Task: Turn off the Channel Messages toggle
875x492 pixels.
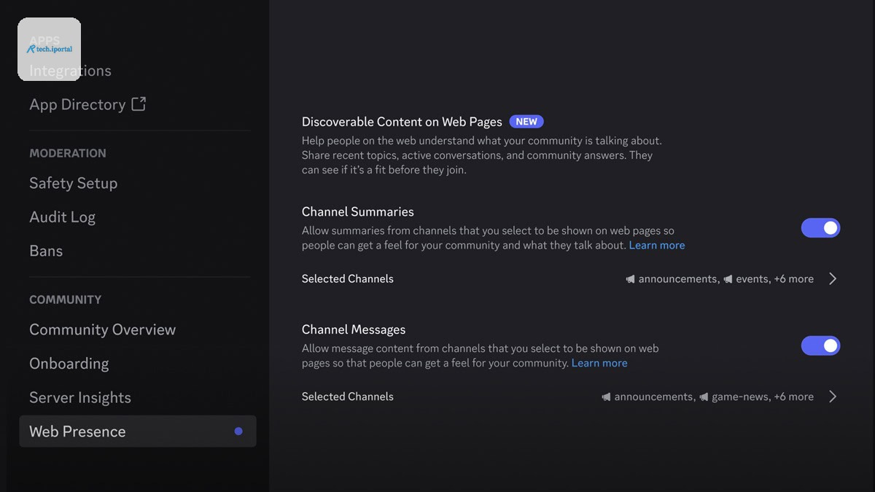Action: (x=820, y=345)
